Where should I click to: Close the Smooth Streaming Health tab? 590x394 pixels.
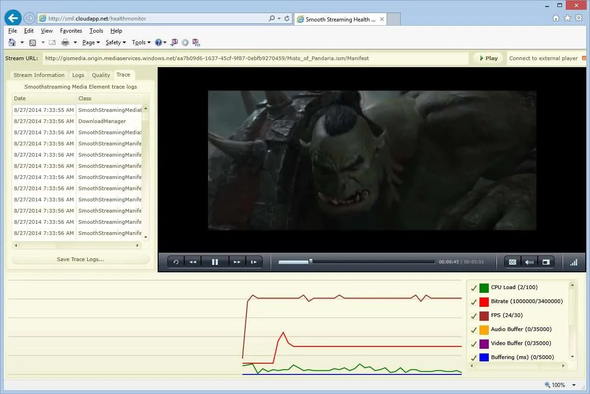pos(382,19)
